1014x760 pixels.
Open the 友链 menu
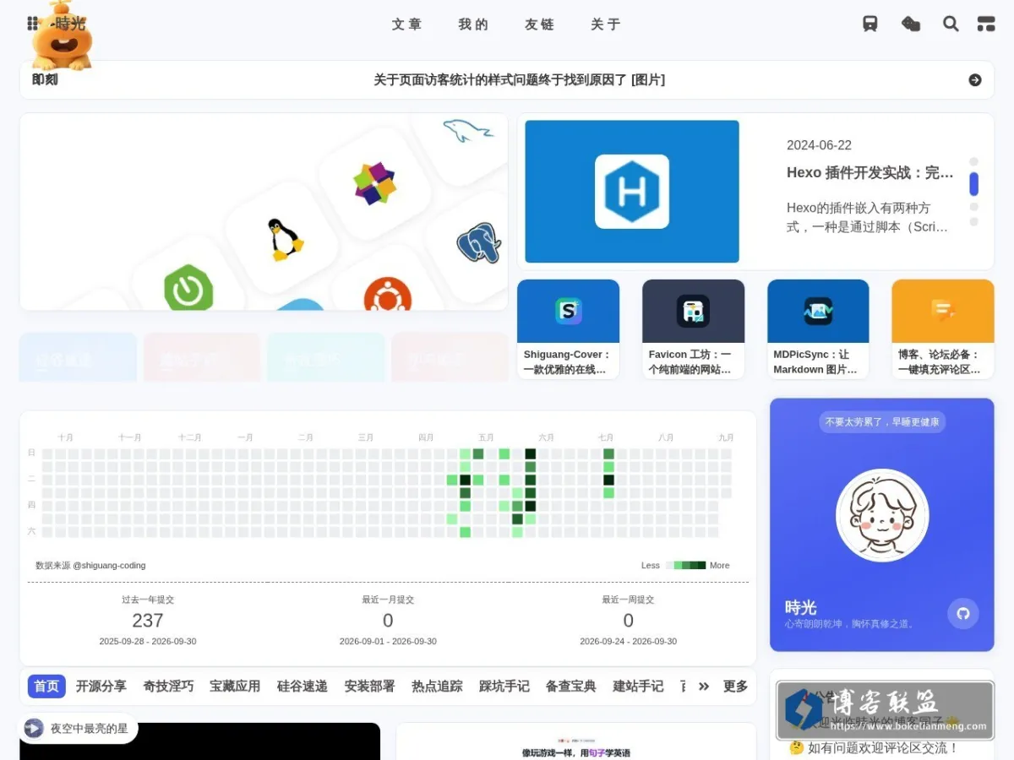[539, 24]
